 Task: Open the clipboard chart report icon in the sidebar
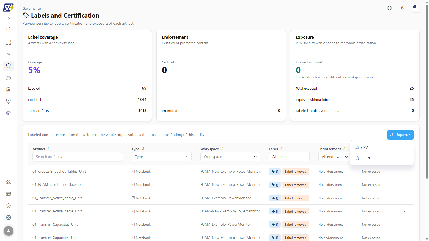point(9,89)
